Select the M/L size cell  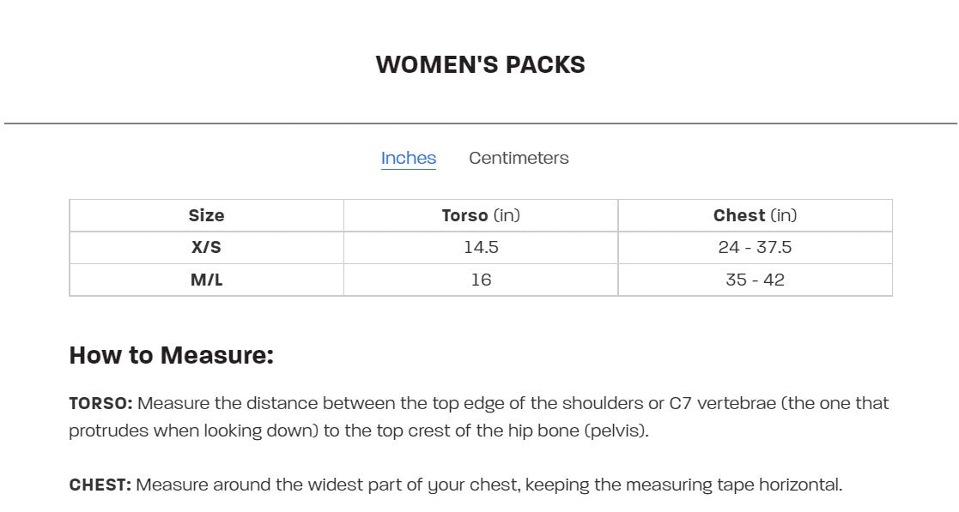[x=206, y=280]
